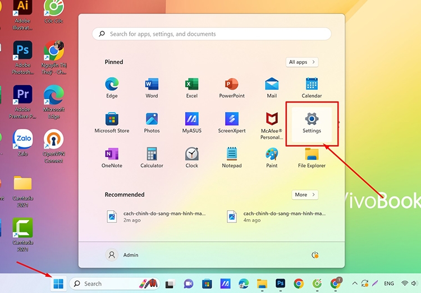Launch Notepad

click(x=232, y=157)
